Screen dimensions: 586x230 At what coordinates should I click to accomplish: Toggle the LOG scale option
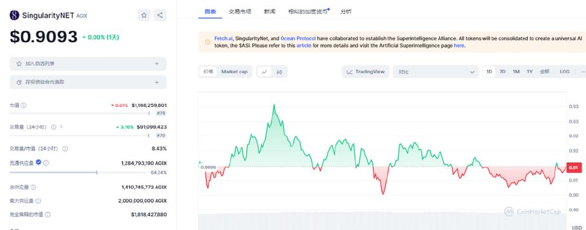(x=565, y=71)
